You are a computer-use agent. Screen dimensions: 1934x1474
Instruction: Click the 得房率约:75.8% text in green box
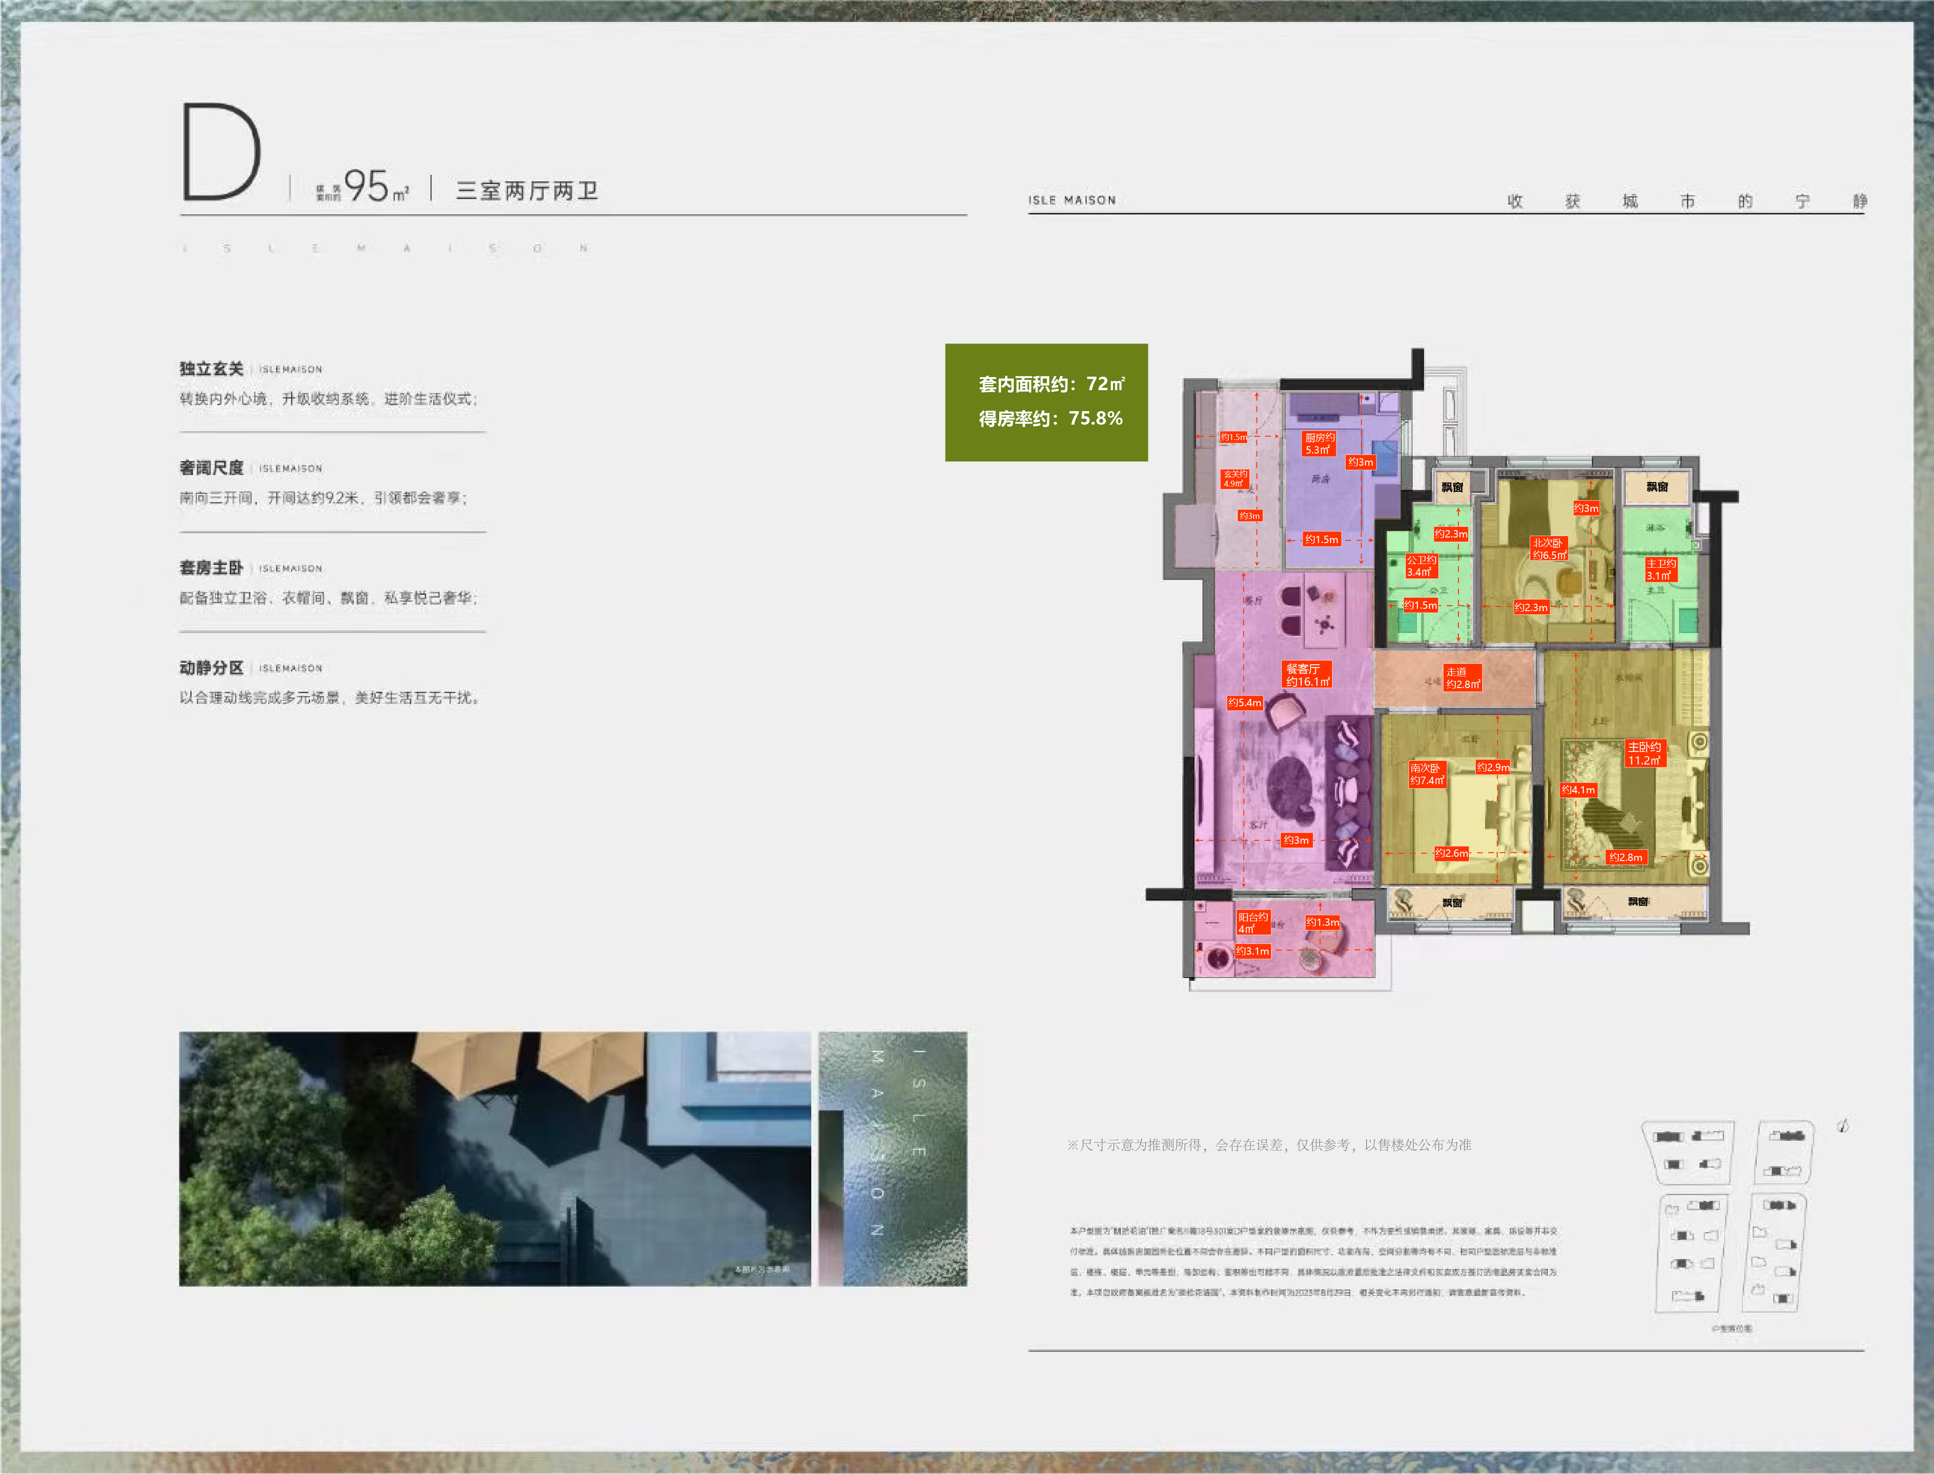click(1050, 419)
